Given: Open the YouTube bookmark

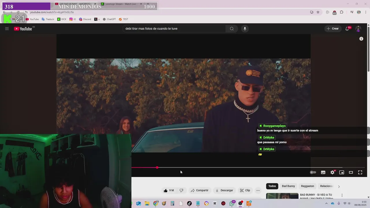Looking at the screenshot, I should [32, 19].
